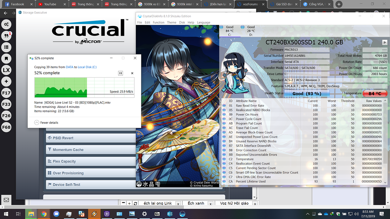Open PSID Revert in Storage Executive
The height and width of the screenshot is (219, 390).
click(91, 138)
